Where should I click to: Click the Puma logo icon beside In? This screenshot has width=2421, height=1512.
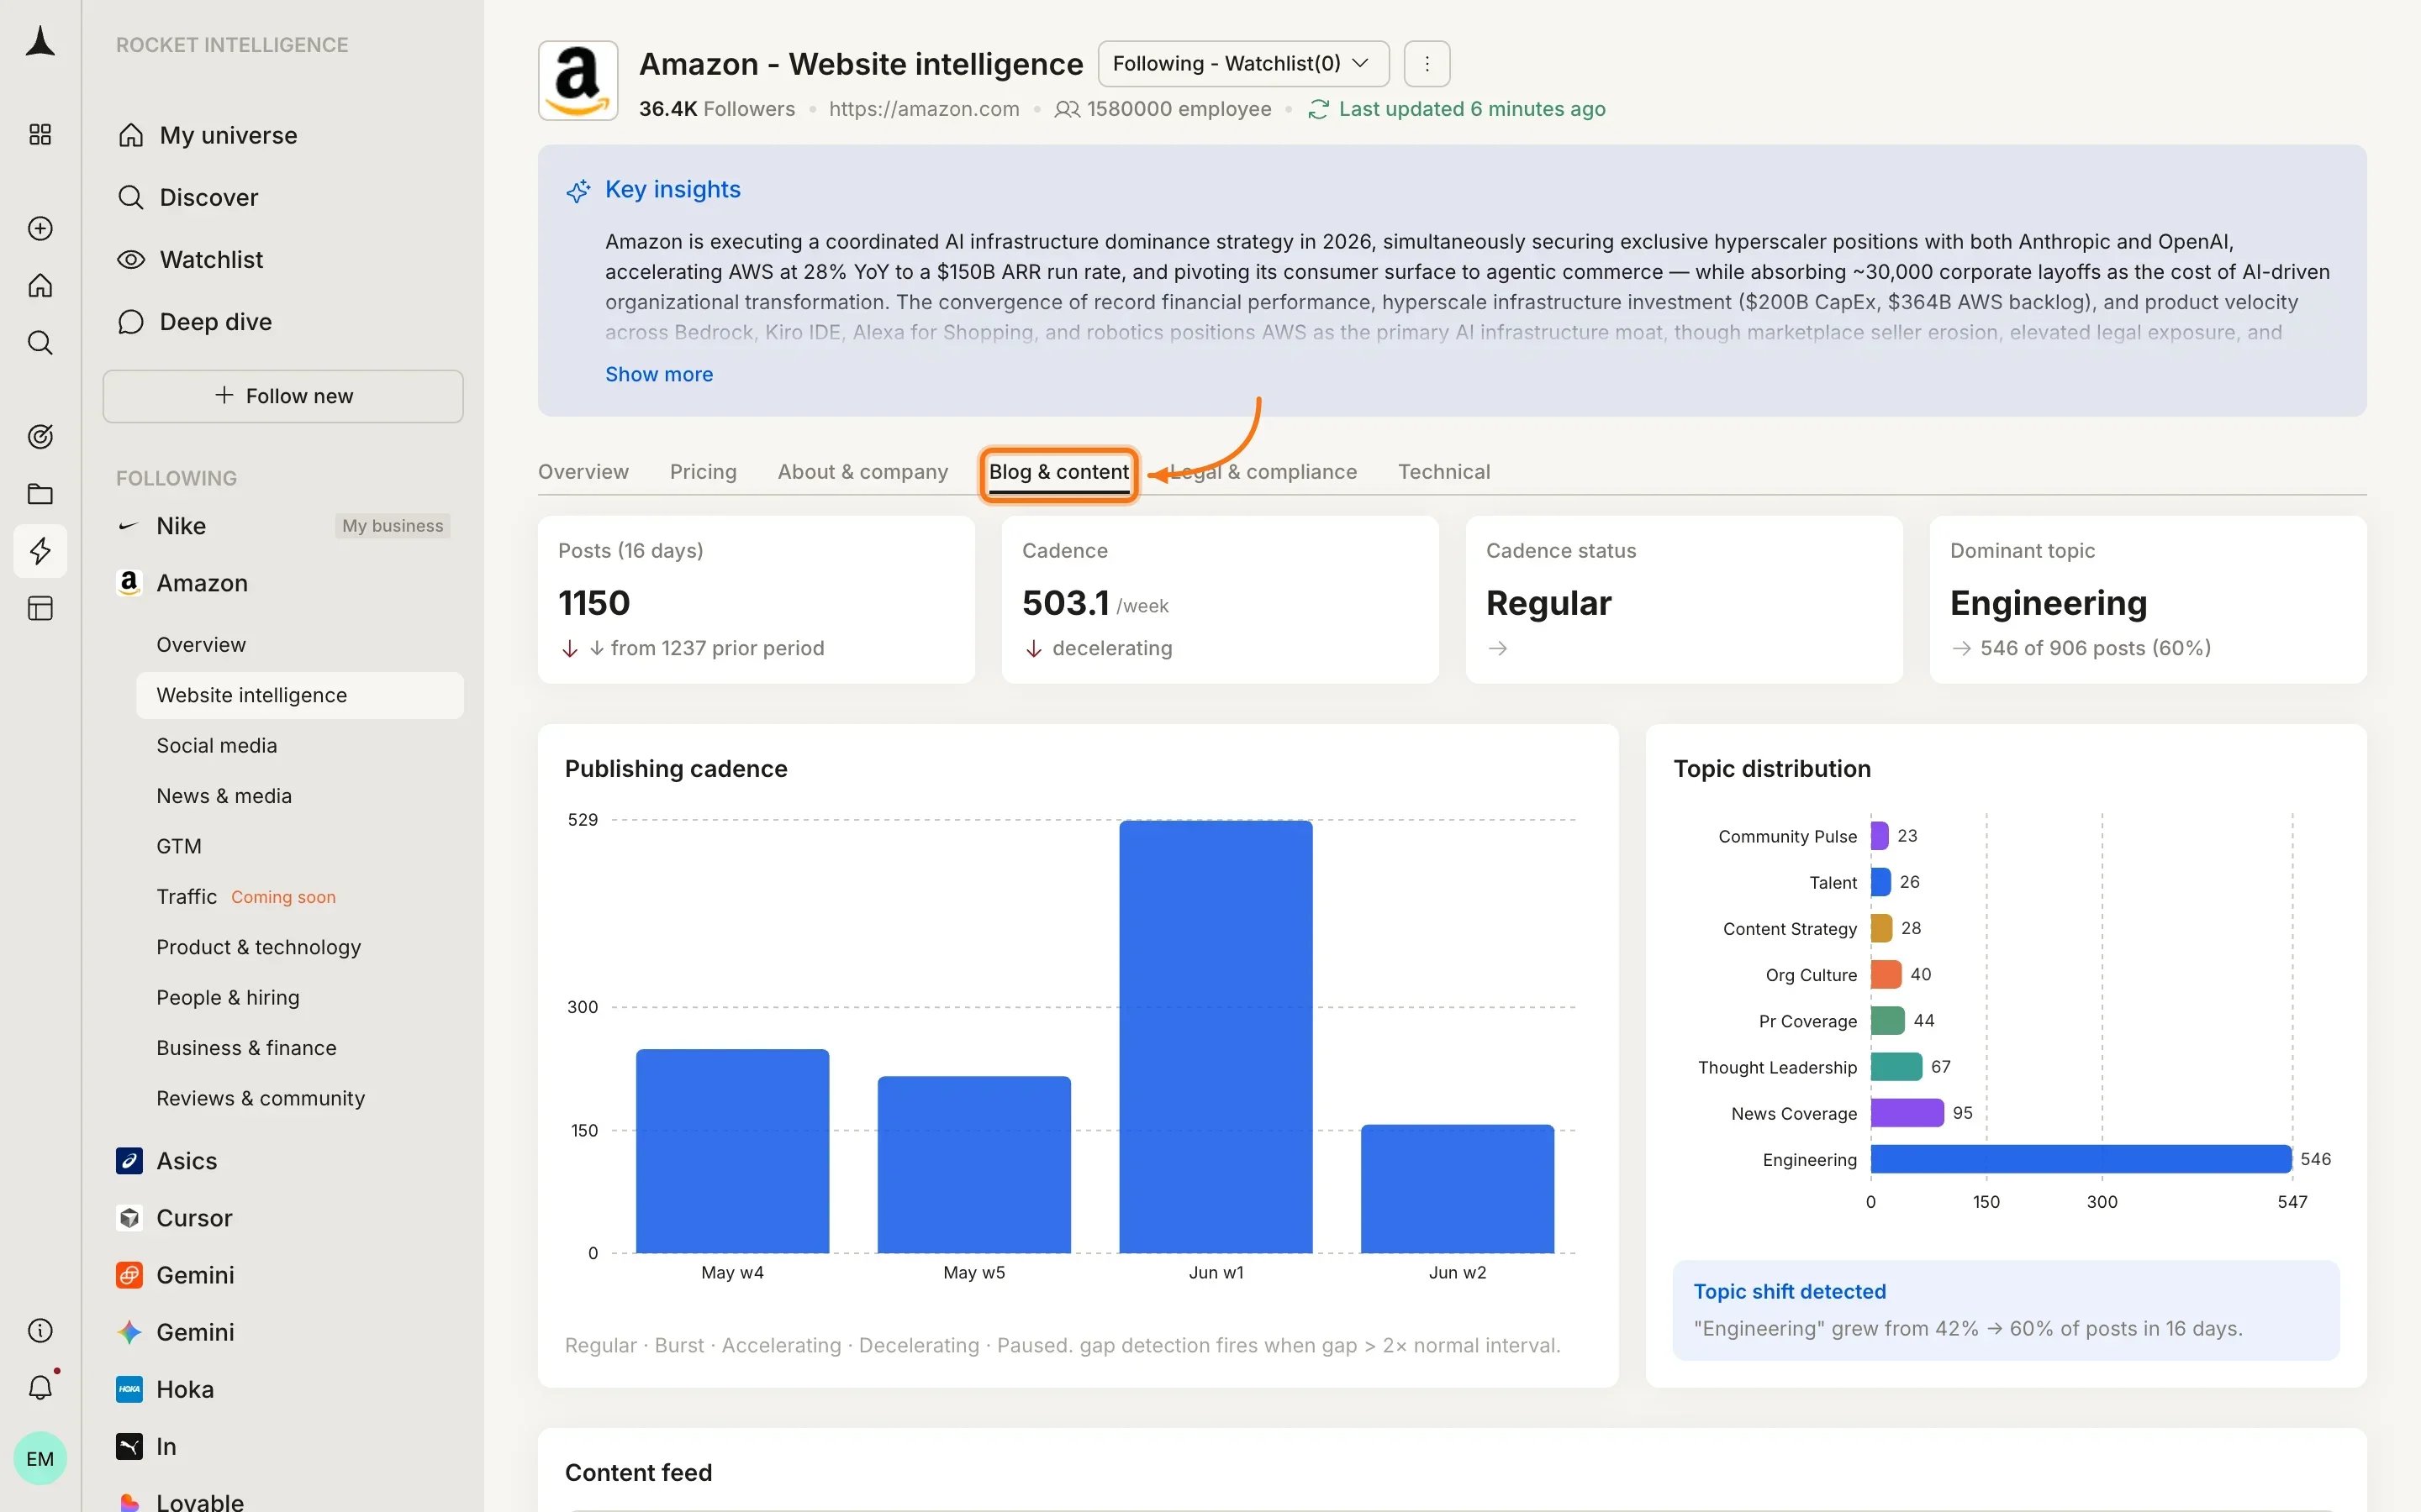click(129, 1446)
